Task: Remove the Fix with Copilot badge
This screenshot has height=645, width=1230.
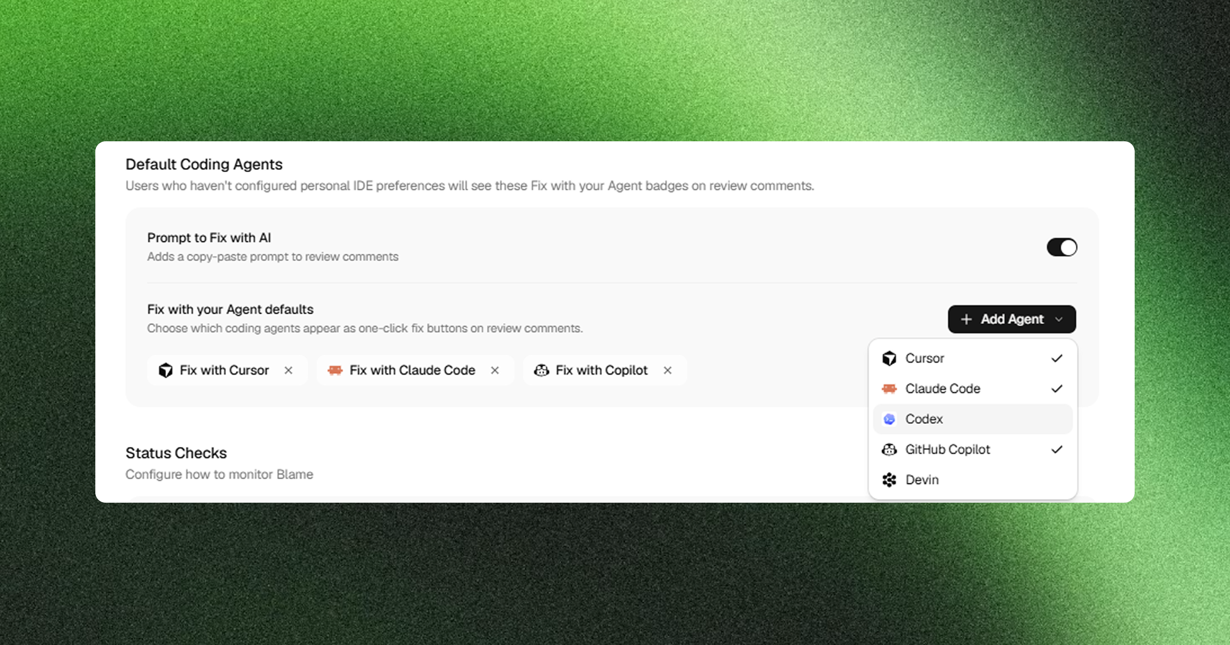Action: point(667,370)
